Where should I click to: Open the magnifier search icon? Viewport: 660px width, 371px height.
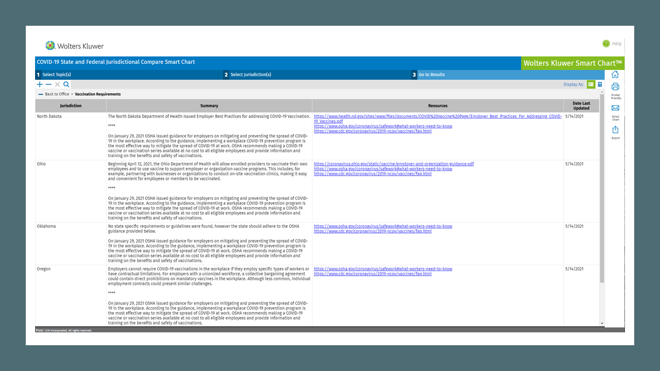point(67,85)
